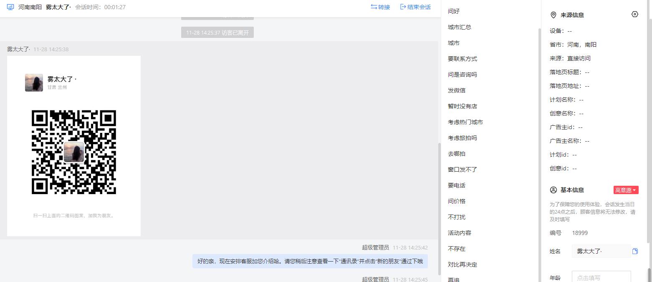This screenshot has width=652, height=282.
Task: Pick the 问价格 quick reply
Action: click(457, 201)
